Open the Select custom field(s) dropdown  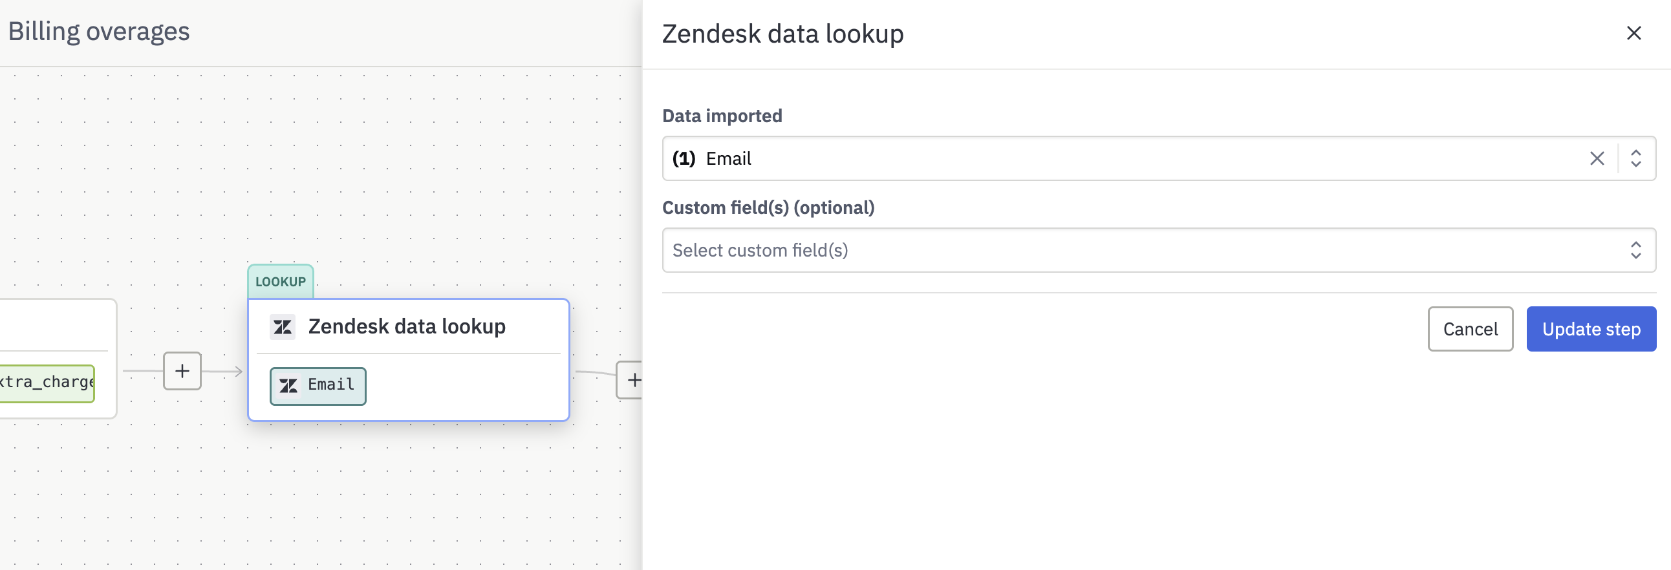coord(1159,249)
